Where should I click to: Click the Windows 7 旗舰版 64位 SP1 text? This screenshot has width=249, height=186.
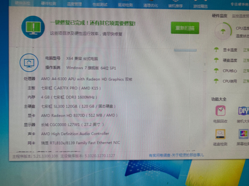coord(91,68)
